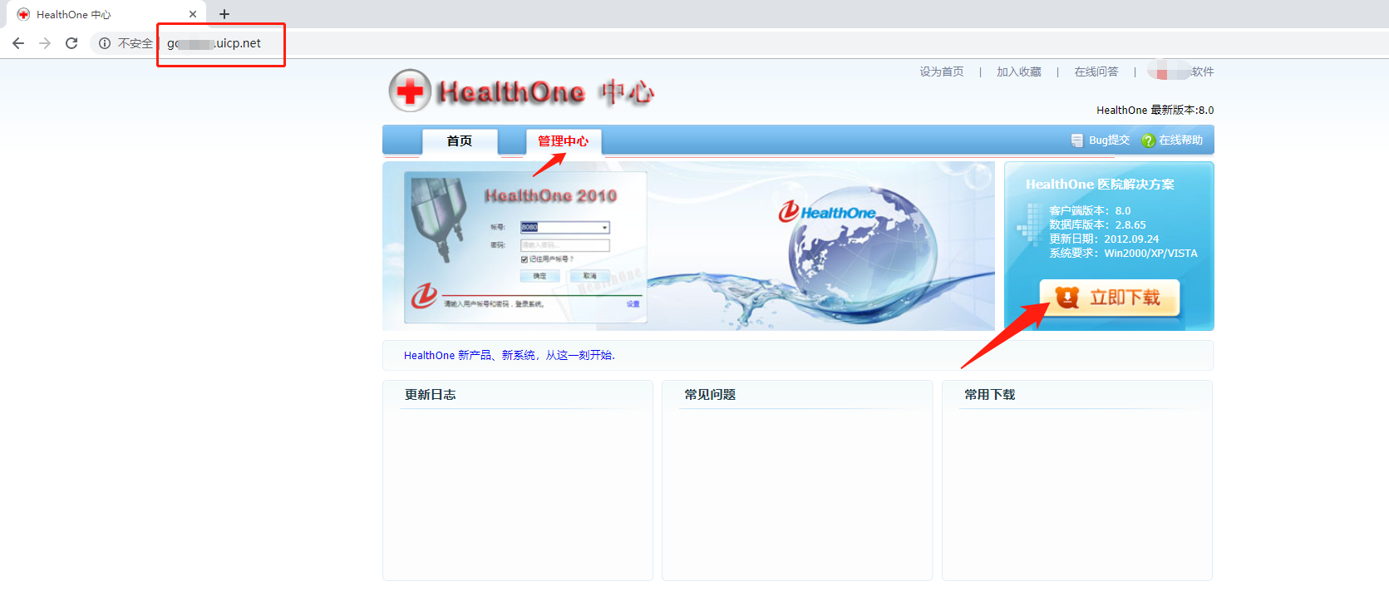Viewport: 1389px width, 611px height.
Task: Click the download icon on the 立即下载 button
Action: (1067, 297)
